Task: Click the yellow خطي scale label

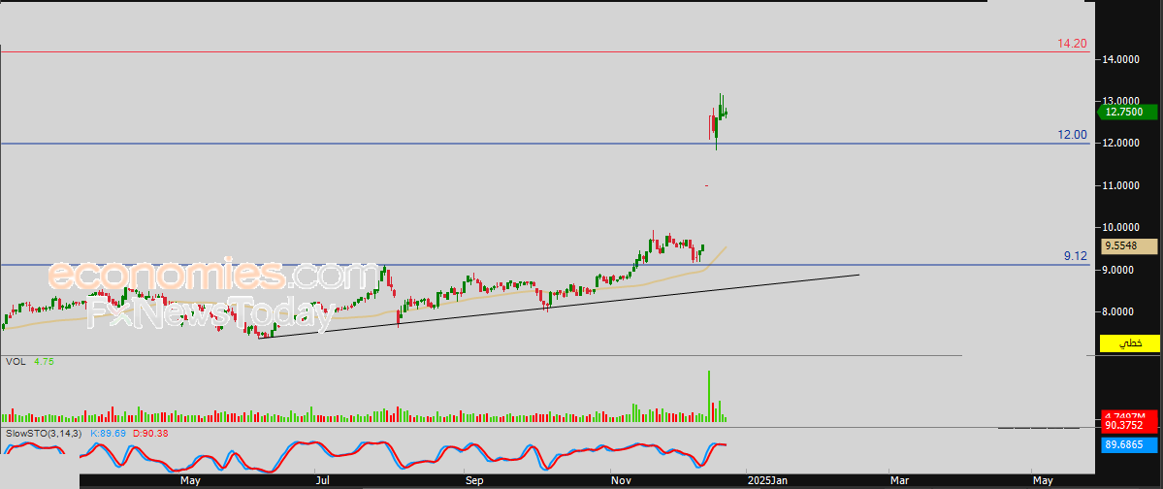Action: coord(1130,343)
